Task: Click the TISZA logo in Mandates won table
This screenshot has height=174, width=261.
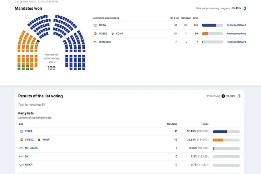Action: [95, 25]
